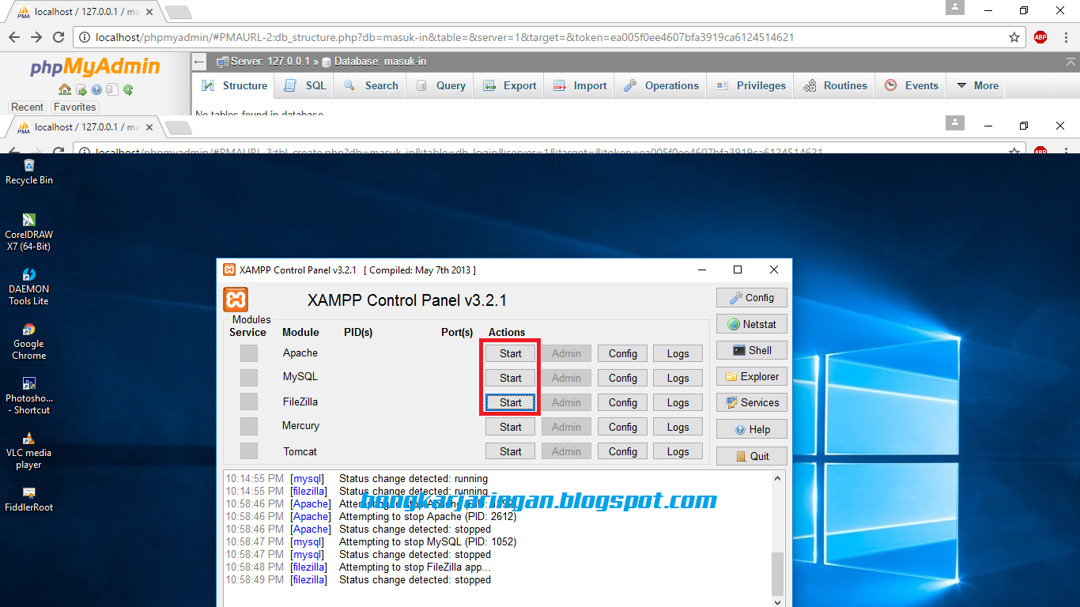Open the Chrome menu with three dots
This screenshot has width=1080, height=607.
pos(1067,37)
